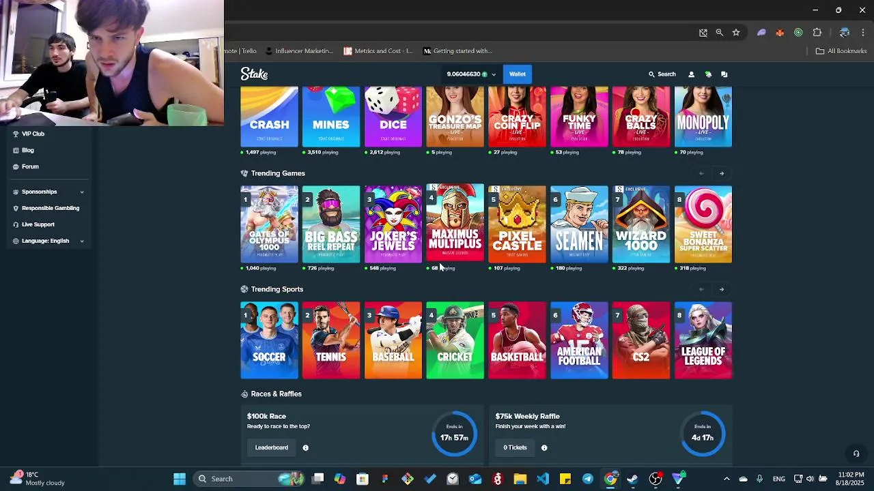Click next arrow in Trending Sports
This screenshot has width=874, height=491.
pos(722,289)
